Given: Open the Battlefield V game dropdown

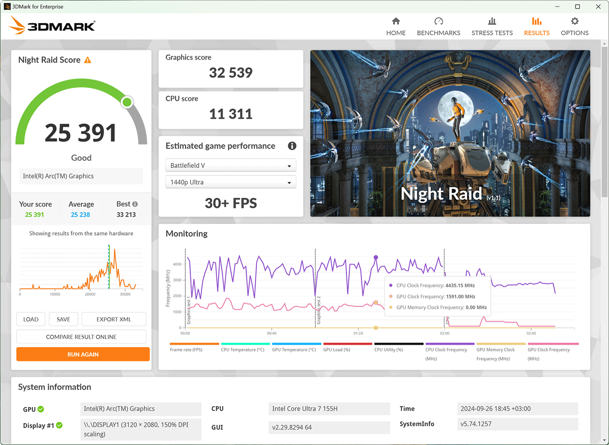Looking at the screenshot, I should coord(231,165).
